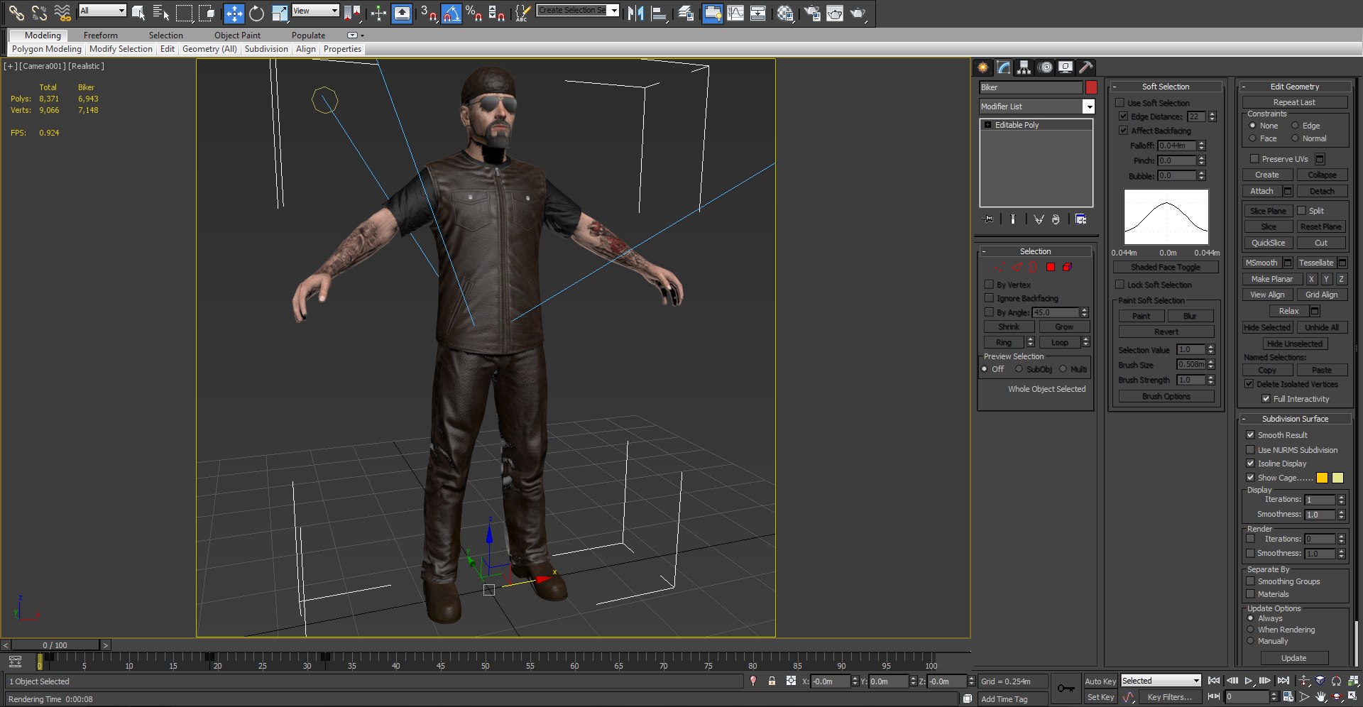
Task: Toggle the 3D Snaps button
Action: (x=428, y=12)
